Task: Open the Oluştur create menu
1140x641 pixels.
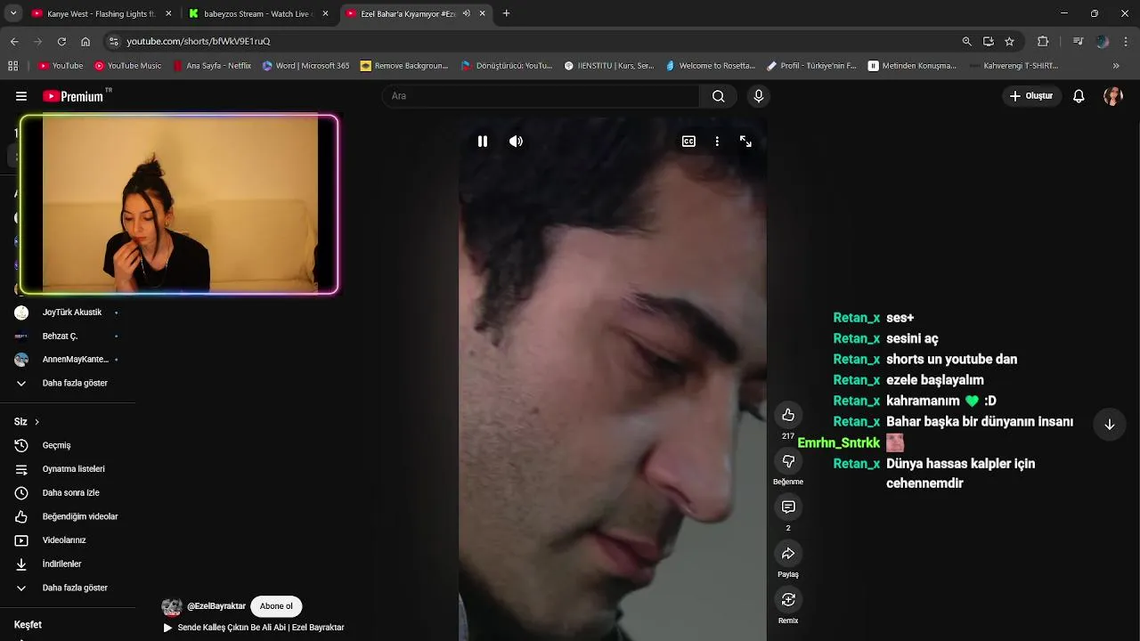Action: click(x=1031, y=96)
